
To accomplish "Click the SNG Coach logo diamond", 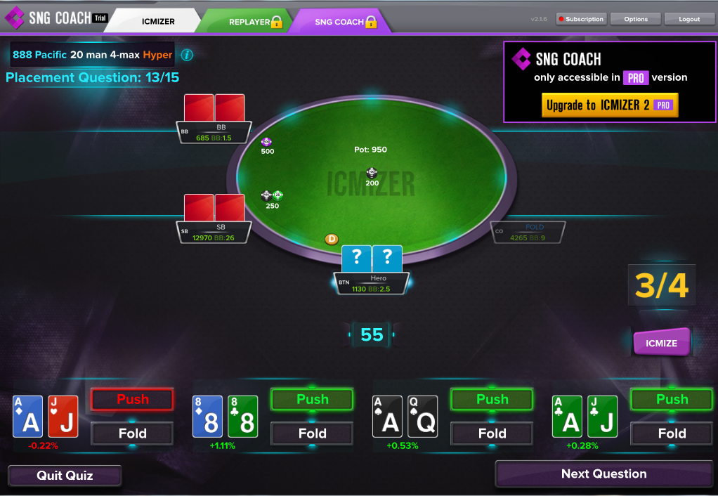I will coord(14,18).
